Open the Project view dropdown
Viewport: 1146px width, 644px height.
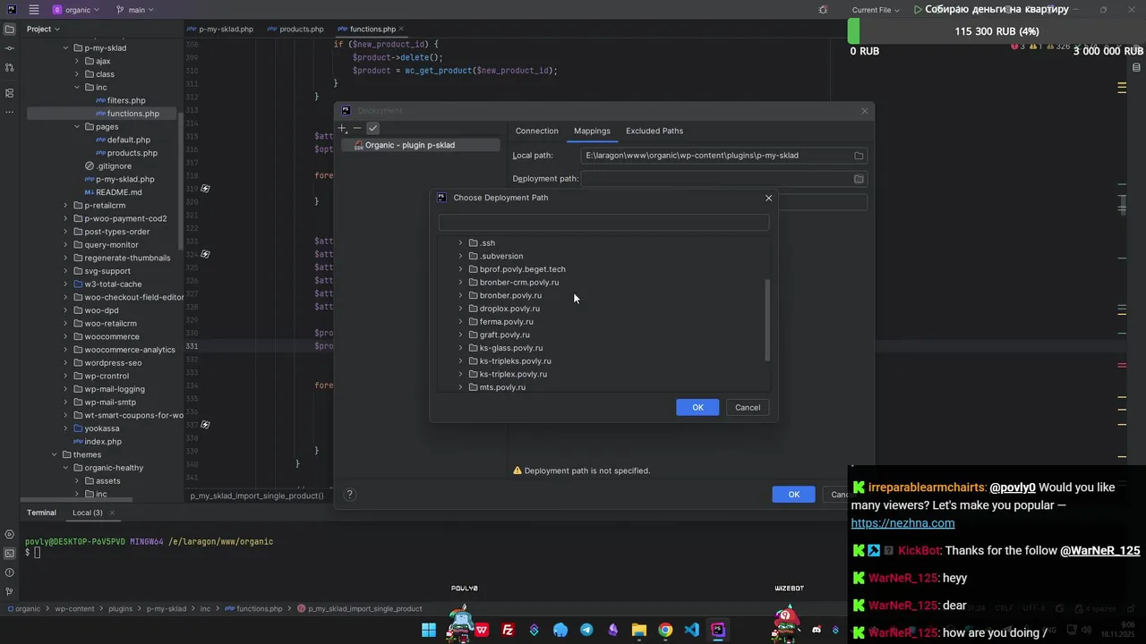(43, 29)
